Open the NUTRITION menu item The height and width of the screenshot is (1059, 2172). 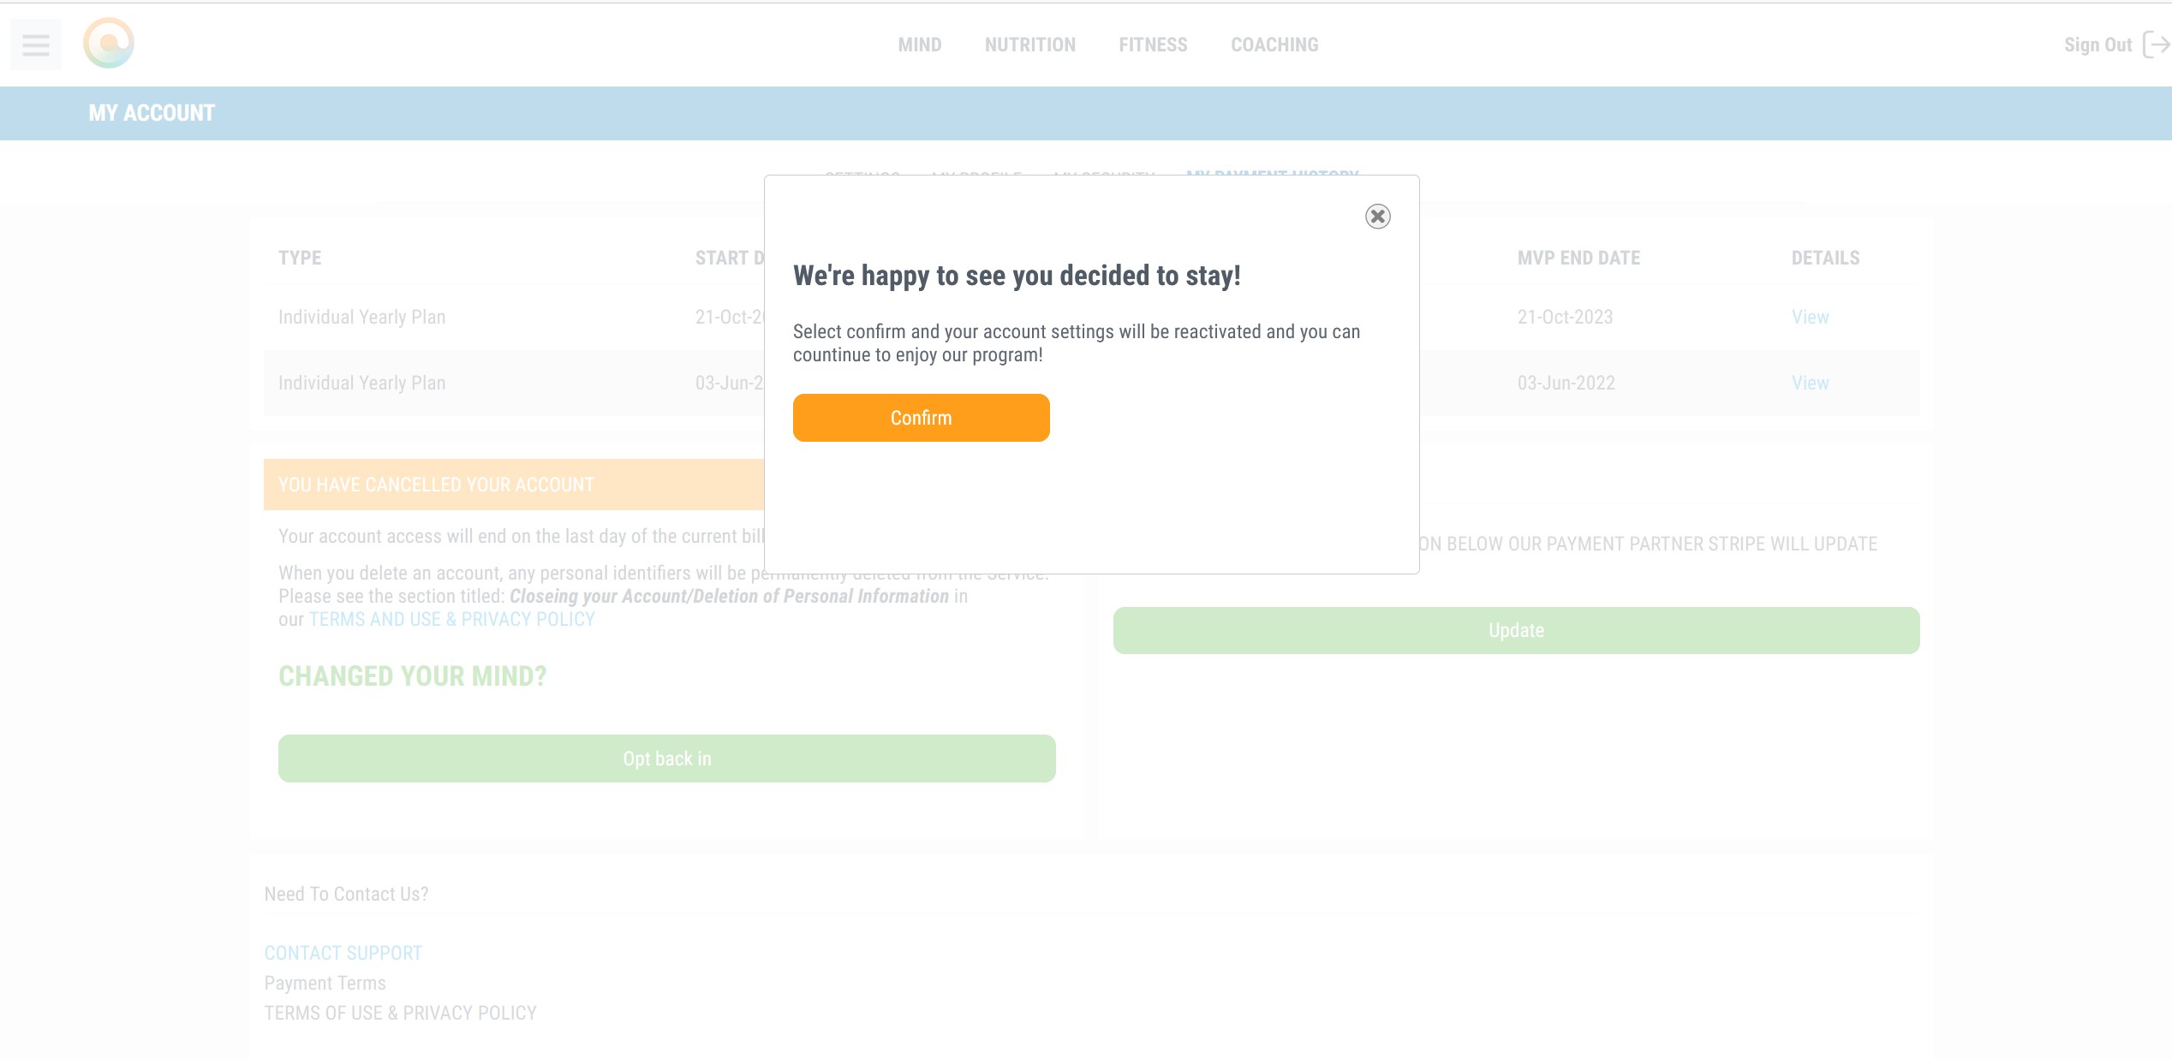pos(1029,45)
